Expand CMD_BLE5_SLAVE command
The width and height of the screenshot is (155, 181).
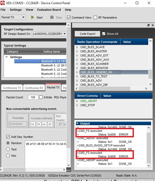77,47
